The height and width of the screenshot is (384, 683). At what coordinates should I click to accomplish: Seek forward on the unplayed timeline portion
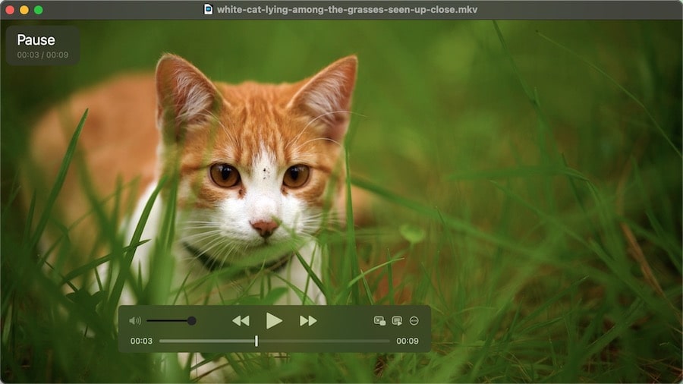click(x=326, y=342)
